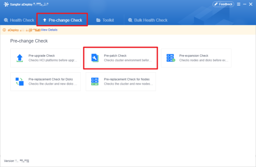Viewport: 256px width, 167px height.
Task: Open Pre-expansion Check description text
Action: coord(204,60)
